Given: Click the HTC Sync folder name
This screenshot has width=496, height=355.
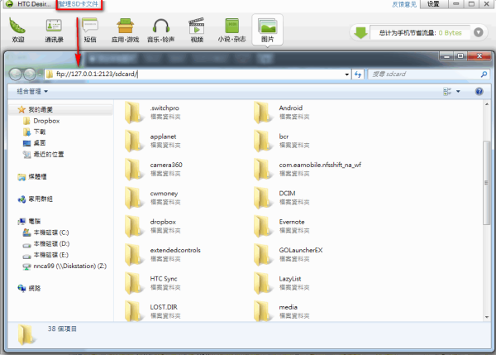Looking at the screenshot, I should click(x=164, y=279).
